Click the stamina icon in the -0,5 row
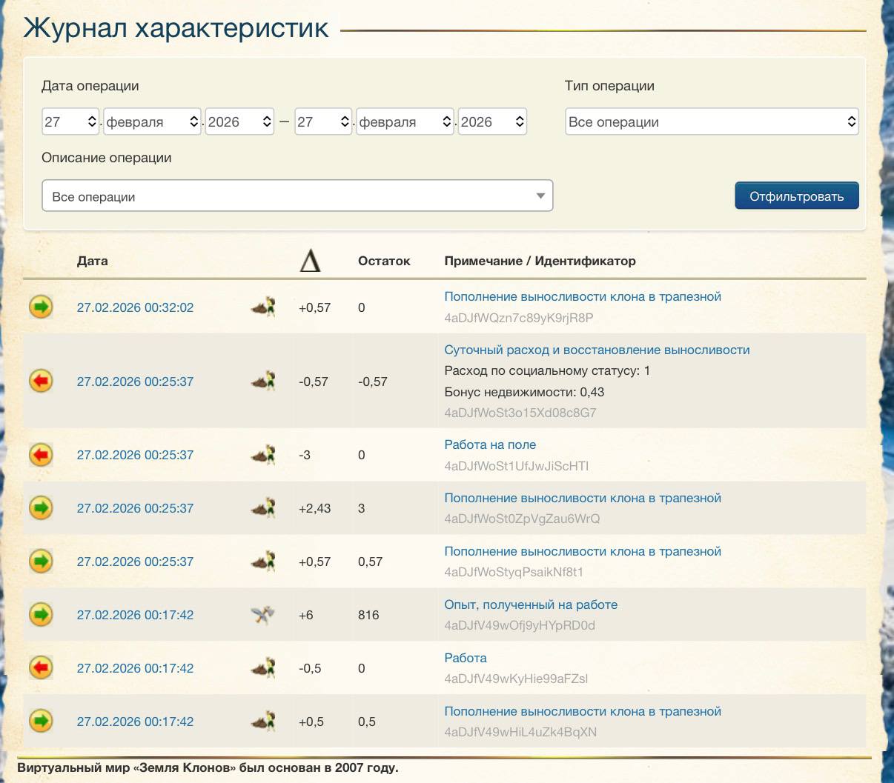Screen dimensions: 894x783 [x=263, y=668]
